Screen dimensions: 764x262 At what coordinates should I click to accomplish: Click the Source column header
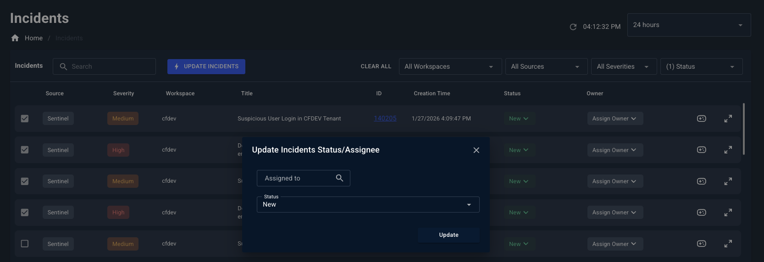pyautogui.click(x=55, y=93)
